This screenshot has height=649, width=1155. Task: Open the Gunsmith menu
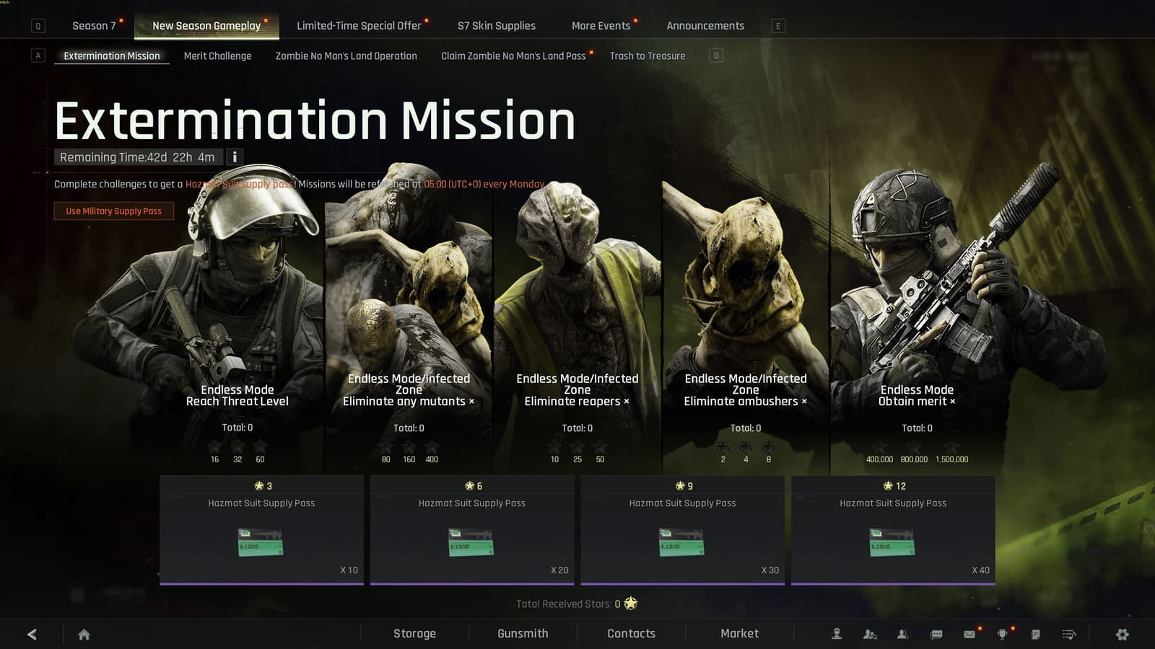(523, 633)
